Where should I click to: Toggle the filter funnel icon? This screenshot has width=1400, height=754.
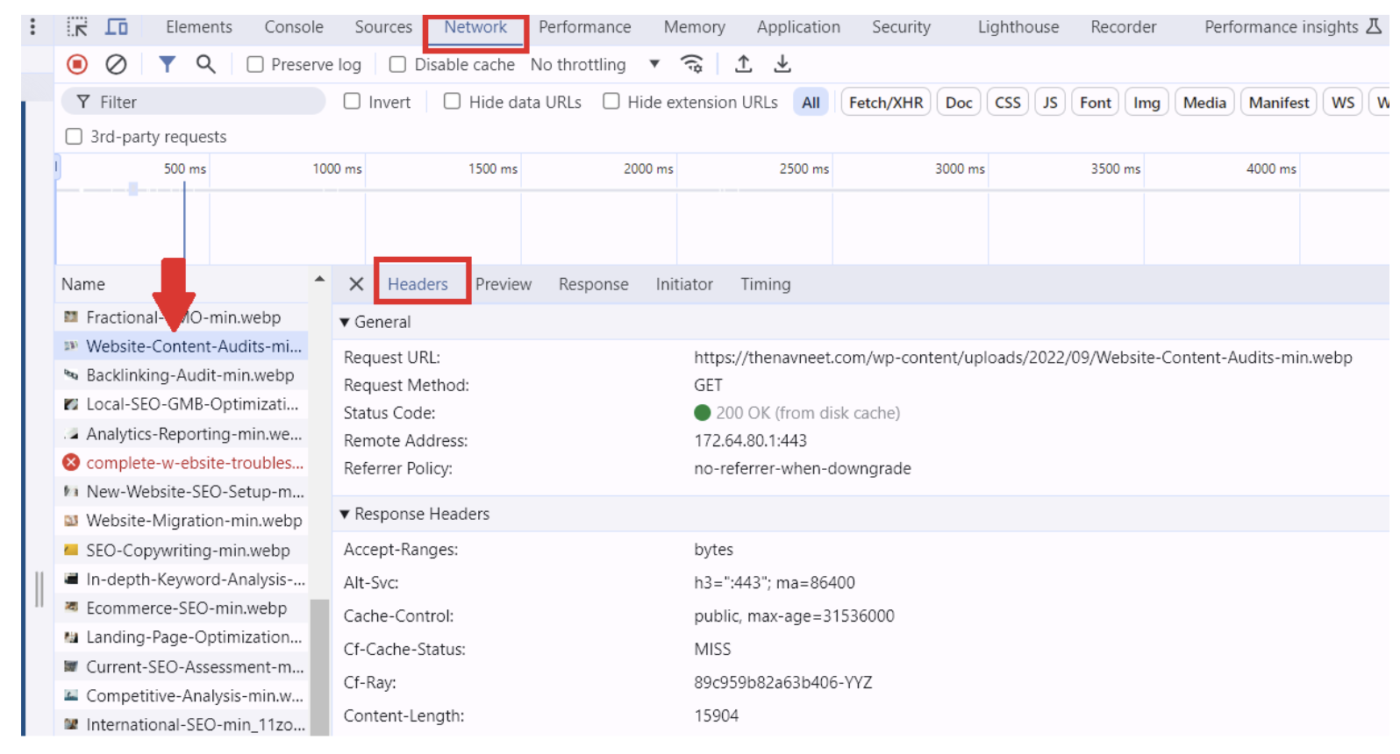click(167, 64)
